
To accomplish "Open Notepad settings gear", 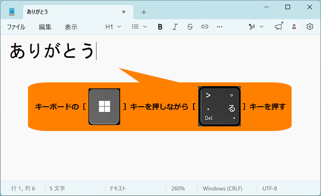I will point(310,27).
